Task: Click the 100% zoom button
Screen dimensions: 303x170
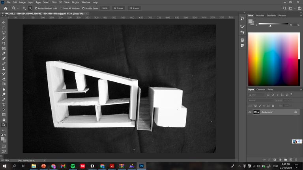Action: pyautogui.click(x=105, y=8)
